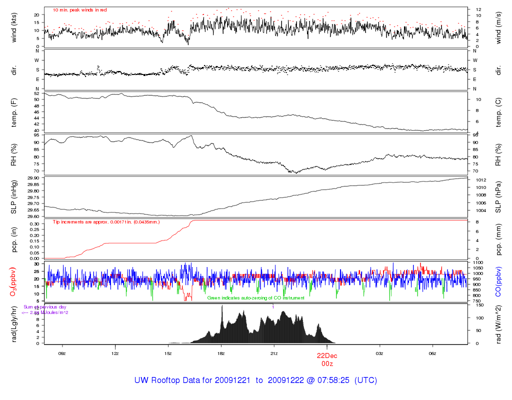
Task: Click the '09z' time axis tick label
Action: click(x=62, y=353)
